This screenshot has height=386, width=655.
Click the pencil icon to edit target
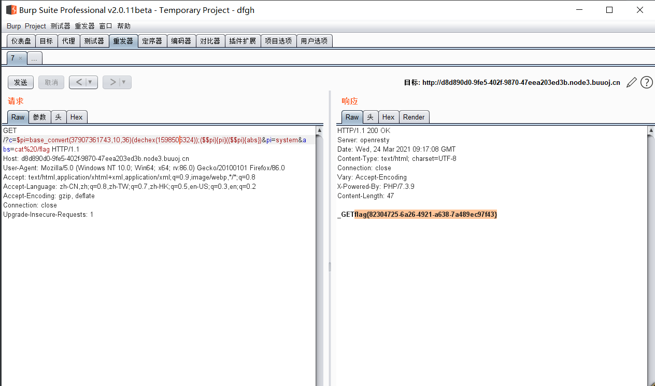click(631, 82)
